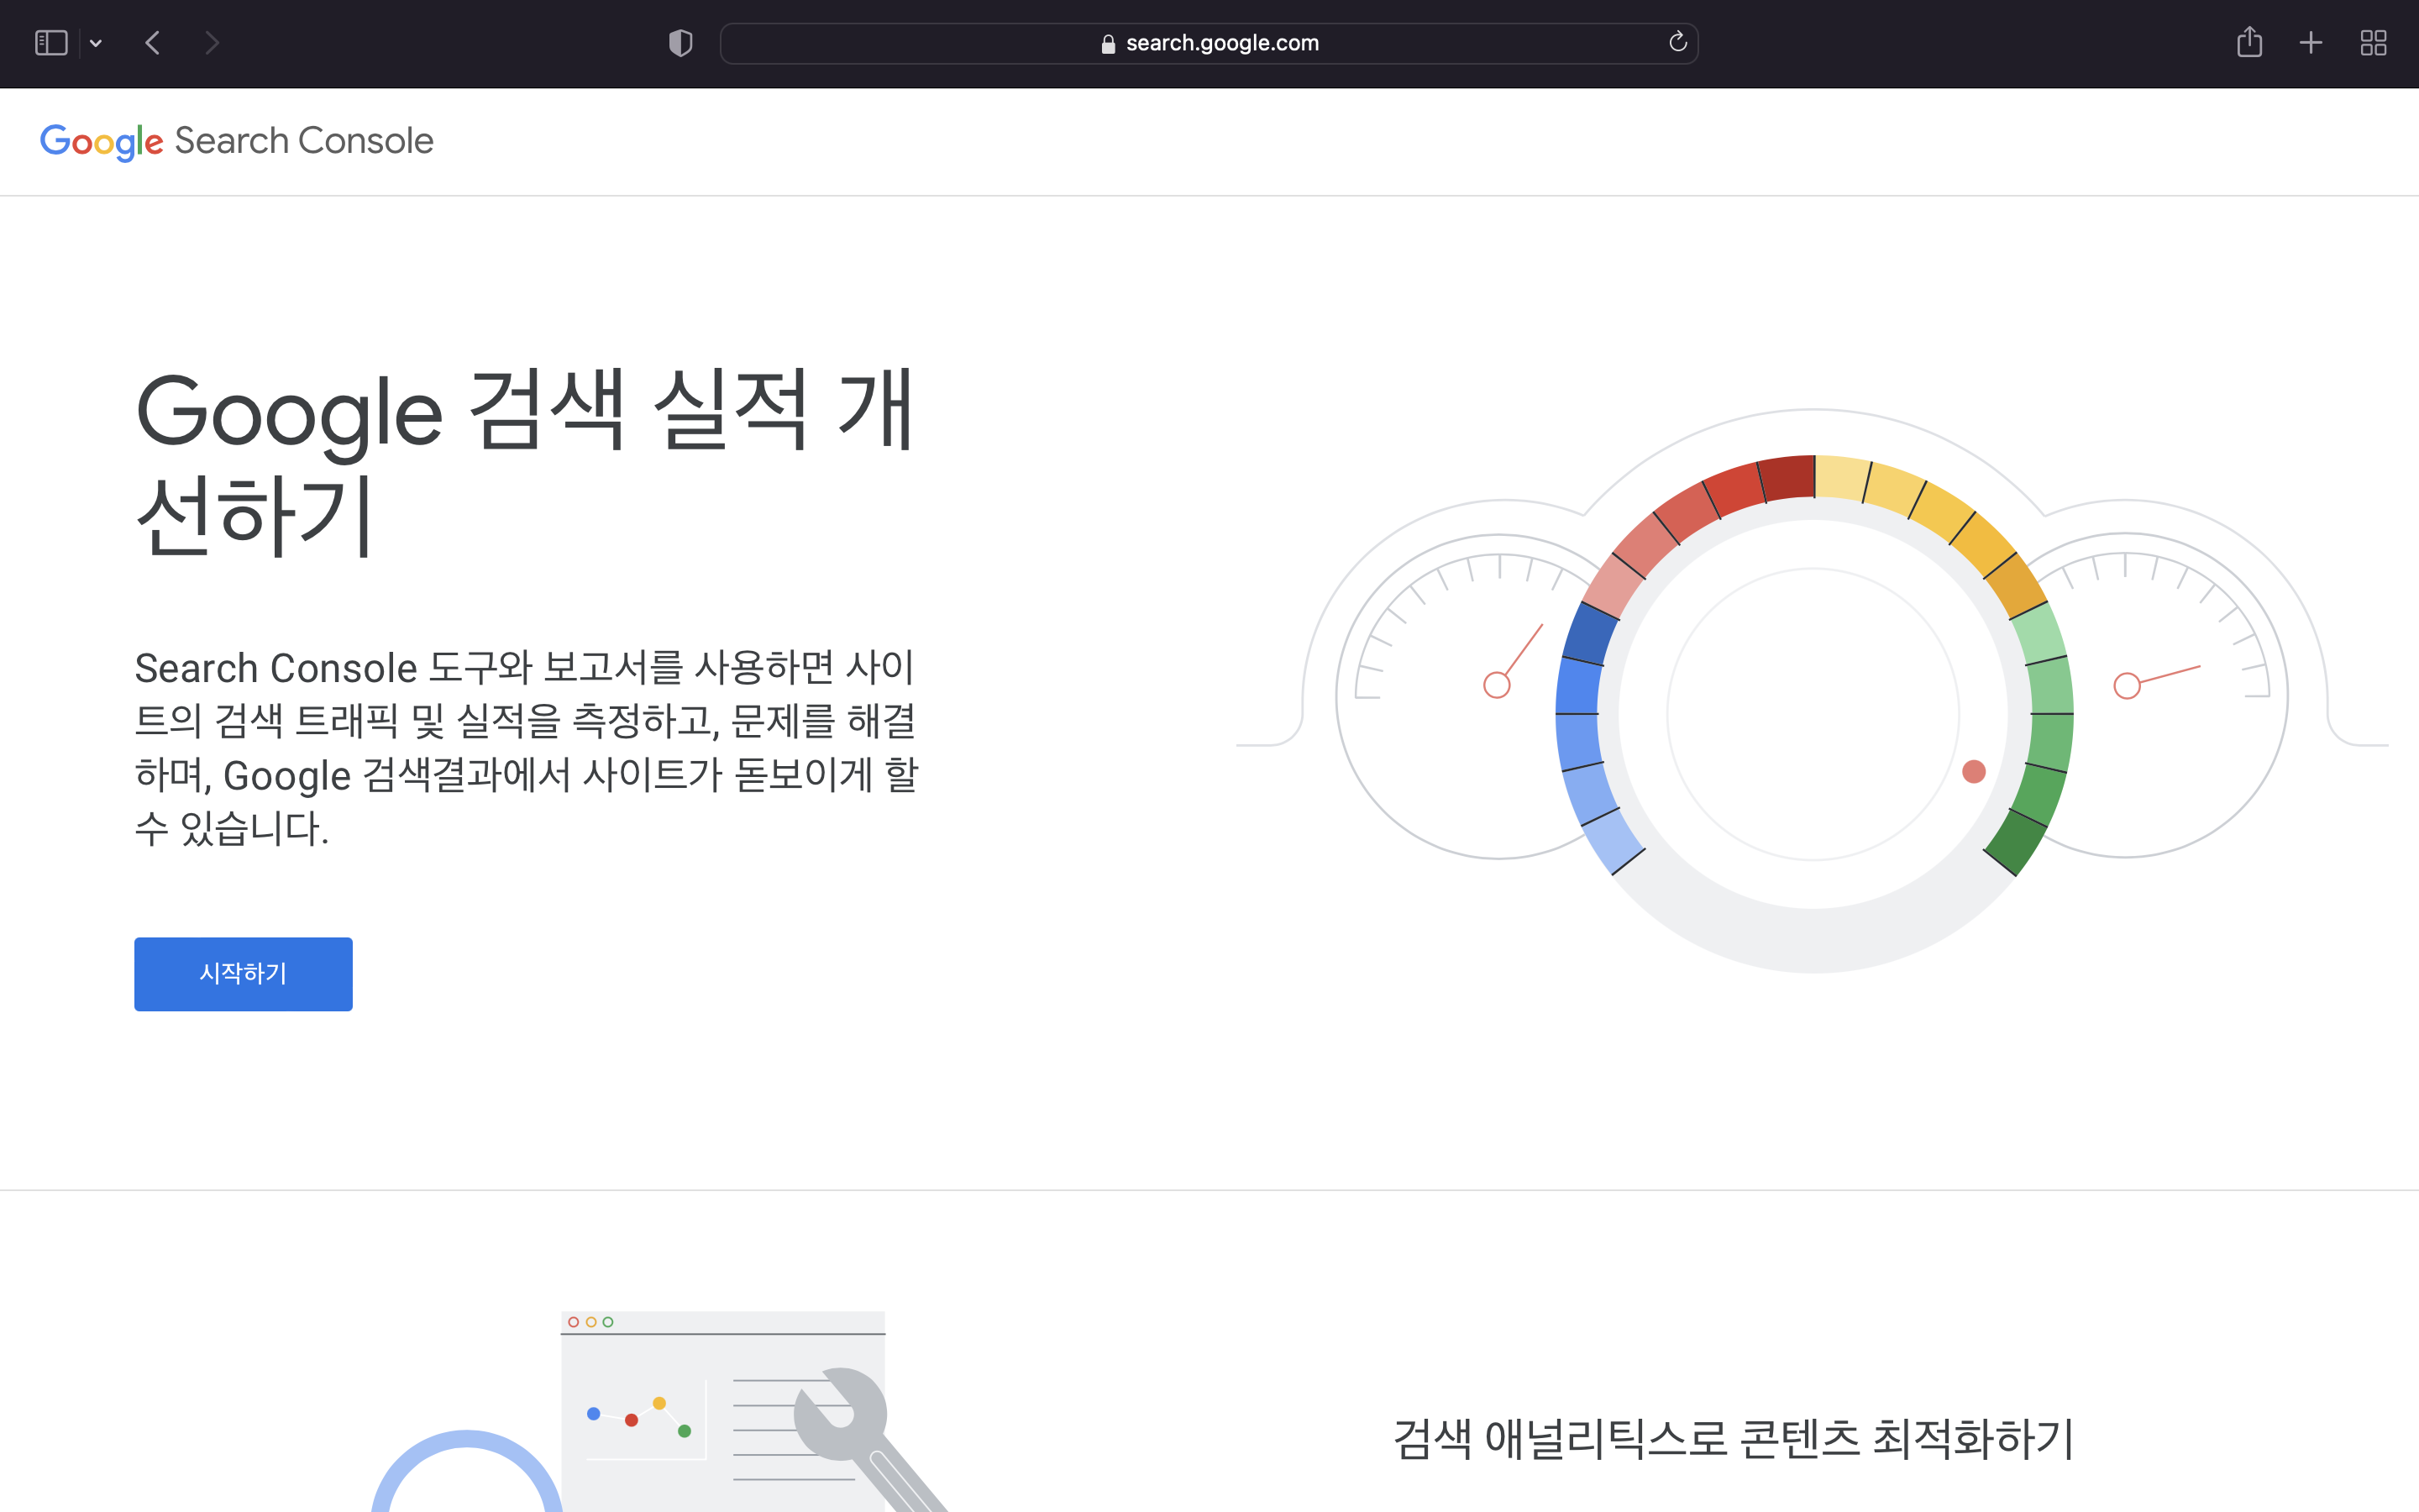Image resolution: width=2419 pixels, height=1512 pixels.
Task: Click the Google Search Console logo
Action: click(236, 141)
